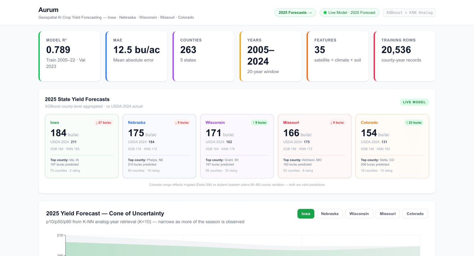Click Missouri's down 9 bu/ac change badge

point(337,123)
